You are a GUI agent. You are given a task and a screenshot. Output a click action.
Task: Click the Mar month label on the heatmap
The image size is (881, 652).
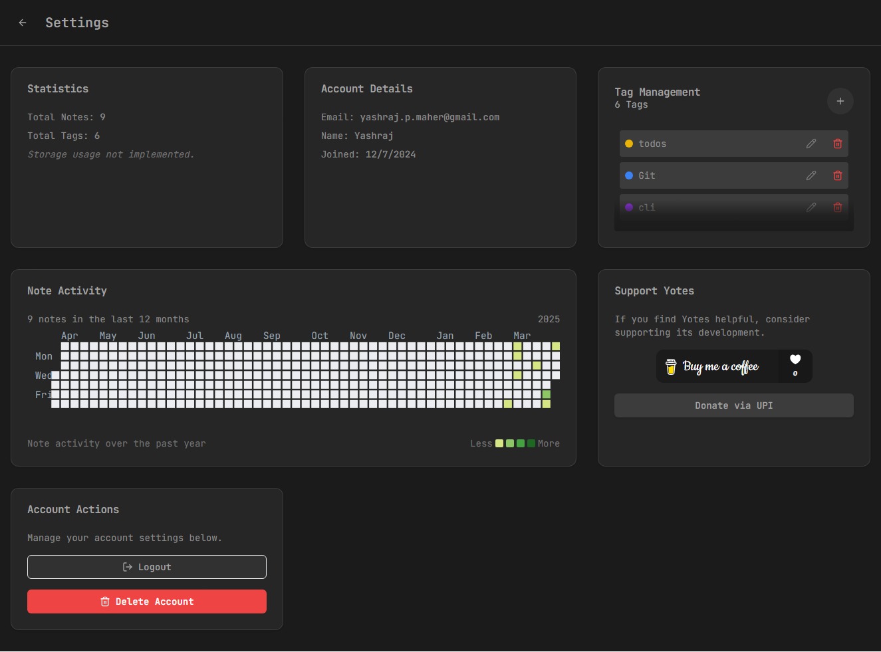pos(522,336)
